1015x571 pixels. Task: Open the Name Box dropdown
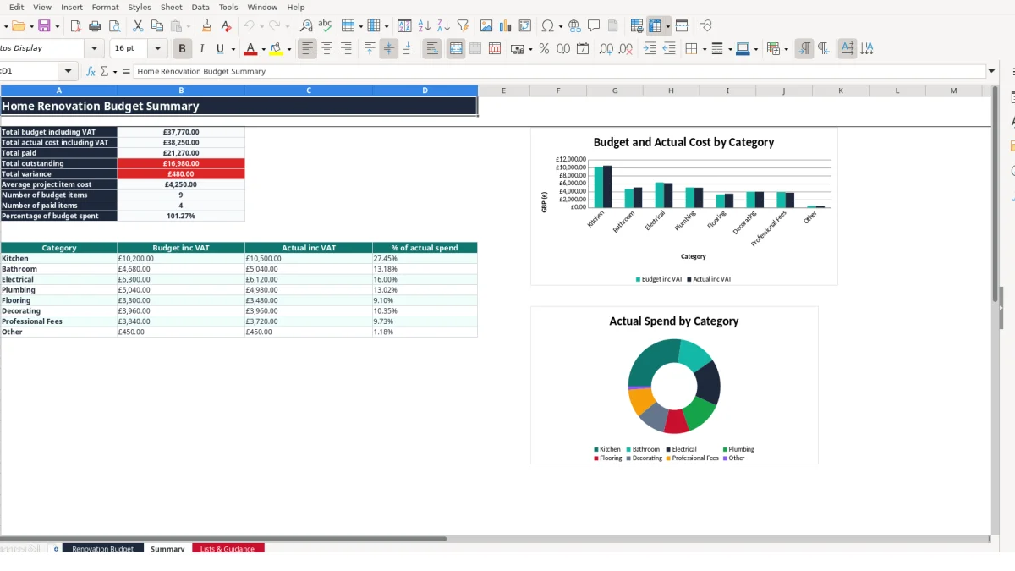click(69, 72)
